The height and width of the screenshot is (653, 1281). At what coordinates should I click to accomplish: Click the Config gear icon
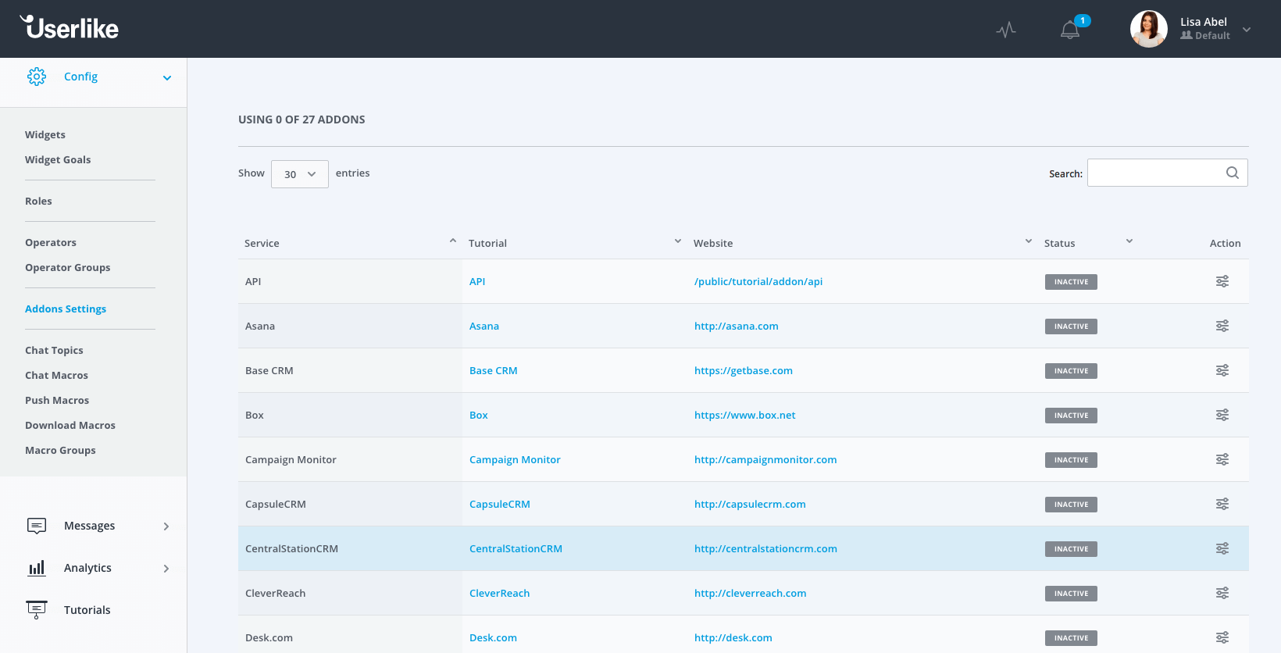point(37,77)
